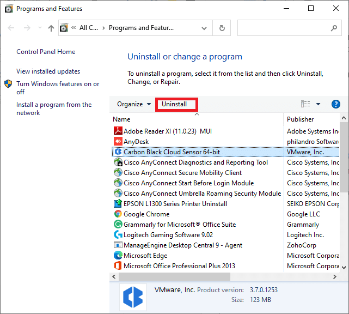Click the Microsoft Office Professional Plus icon
Viewport: 349px width, 314px height.
[118, 266]
